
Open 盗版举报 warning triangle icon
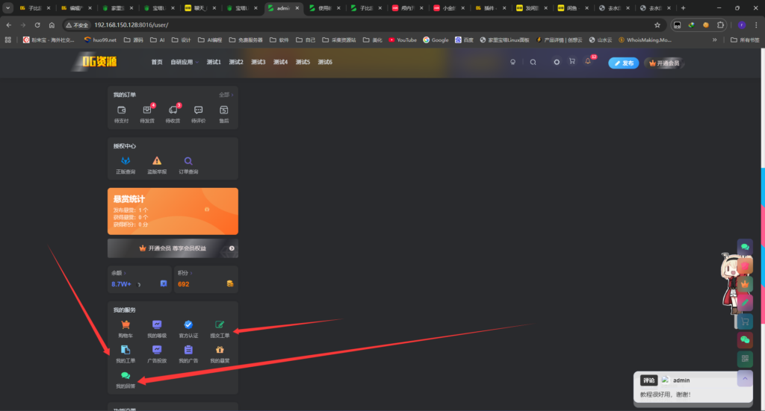click(157, 164)
